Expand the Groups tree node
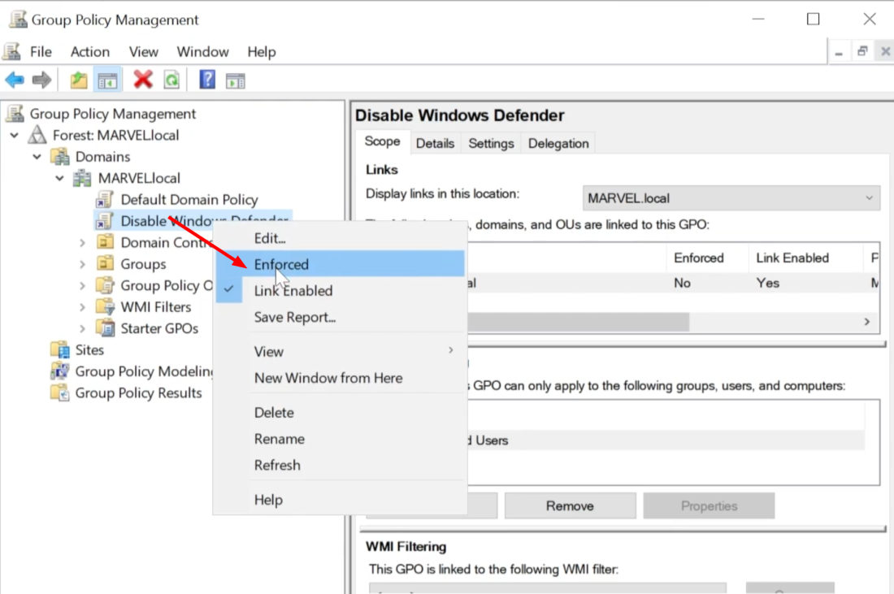The image size is (894, 594). 82,264
